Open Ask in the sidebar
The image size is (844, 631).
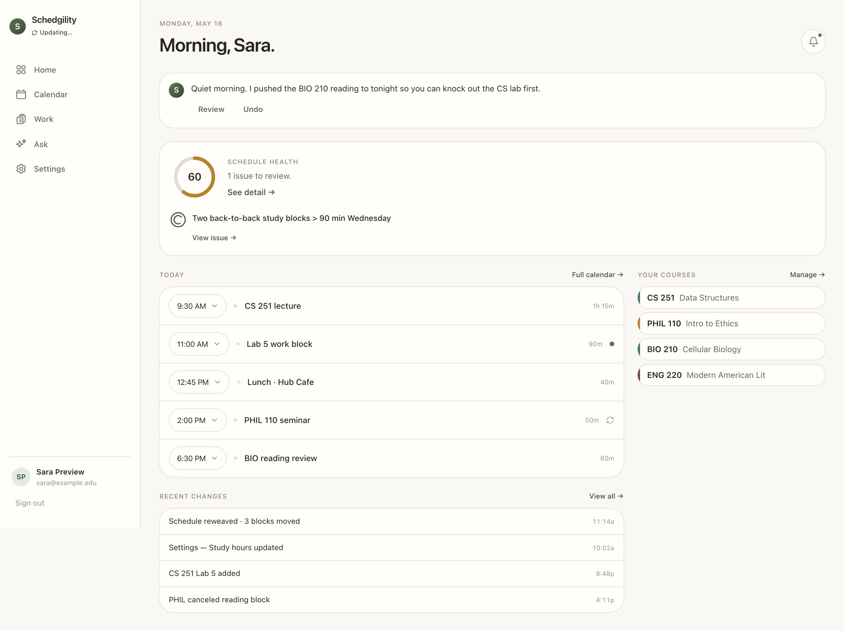[x=70, y=144]
